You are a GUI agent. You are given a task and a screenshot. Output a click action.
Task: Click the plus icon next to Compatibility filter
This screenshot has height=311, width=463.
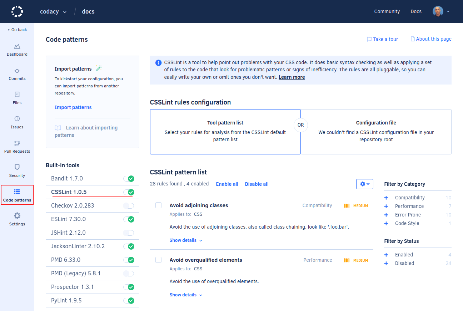[386, 198]
